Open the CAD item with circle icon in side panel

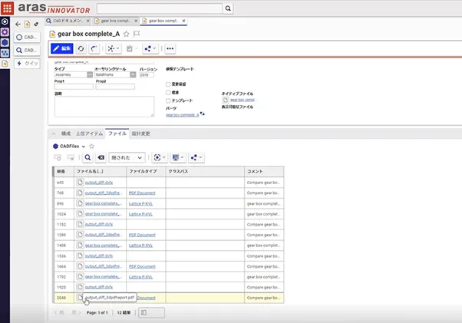(27, 37)
